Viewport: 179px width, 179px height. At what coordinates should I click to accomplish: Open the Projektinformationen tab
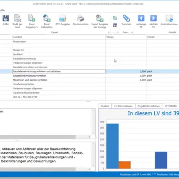pos(149,106)
